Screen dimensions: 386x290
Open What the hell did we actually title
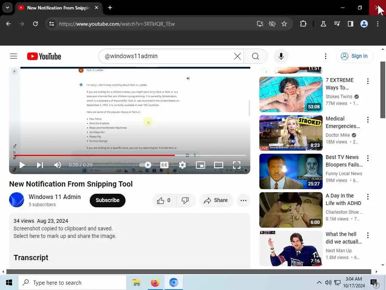point(344,238)
